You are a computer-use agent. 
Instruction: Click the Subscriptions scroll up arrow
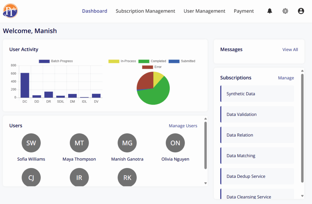pyautogui.click(x=302, y=71)
